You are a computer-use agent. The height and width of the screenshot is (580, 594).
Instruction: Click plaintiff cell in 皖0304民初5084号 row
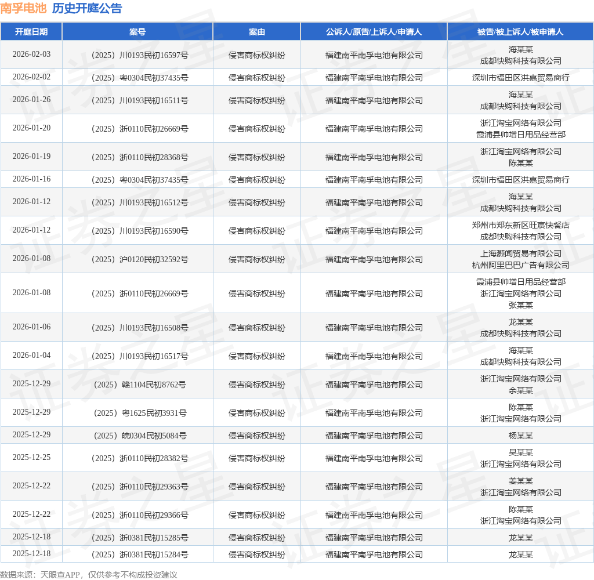(x=374, y=436)
